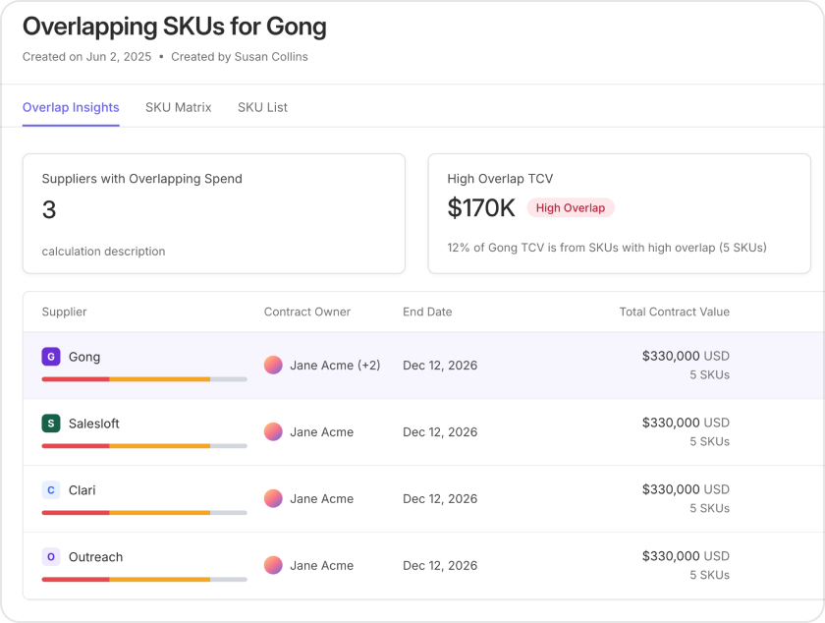Image resolution: width=825 pixels, height=623 pixels.
Task: Click the Gong purple G logo icon
Action: (x=51, y=357)
